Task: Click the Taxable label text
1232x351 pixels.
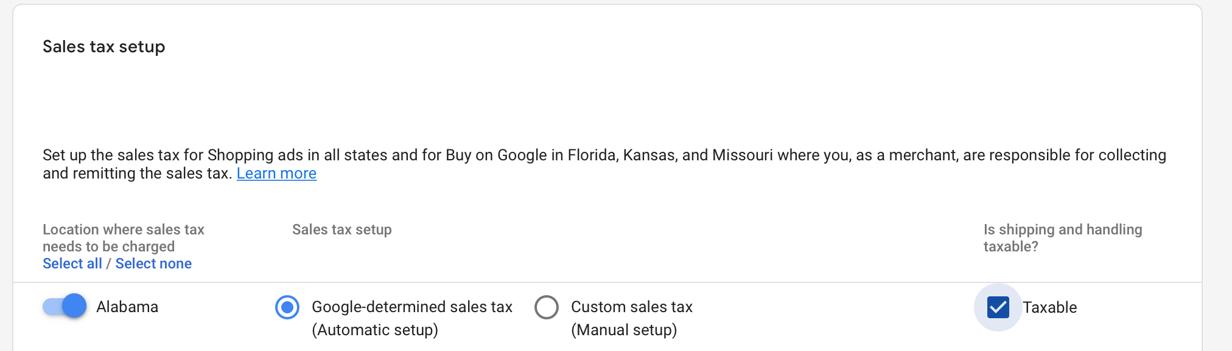Action: (1049, 307)
